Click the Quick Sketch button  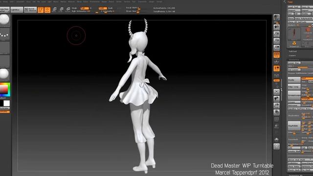30,10
